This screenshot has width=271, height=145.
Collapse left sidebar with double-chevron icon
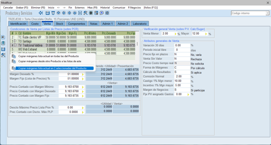coord(3,37)
